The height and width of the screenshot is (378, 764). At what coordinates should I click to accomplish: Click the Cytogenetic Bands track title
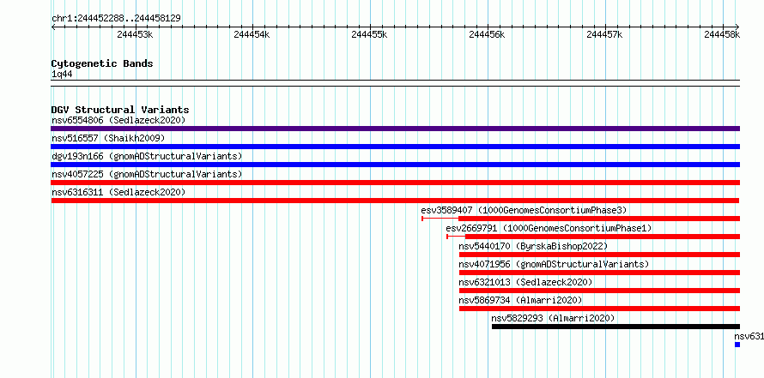tap(102, 63)
